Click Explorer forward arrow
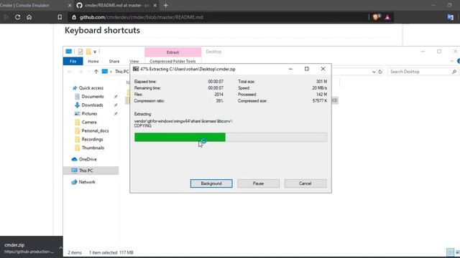The width and height of the screenshot is (460, 258). [x=80, y=72]
